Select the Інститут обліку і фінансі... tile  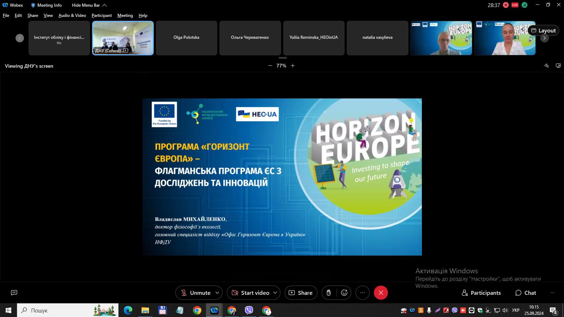click(x=59, y=38)
